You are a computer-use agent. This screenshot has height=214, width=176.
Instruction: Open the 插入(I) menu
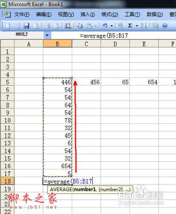(88, 15)
